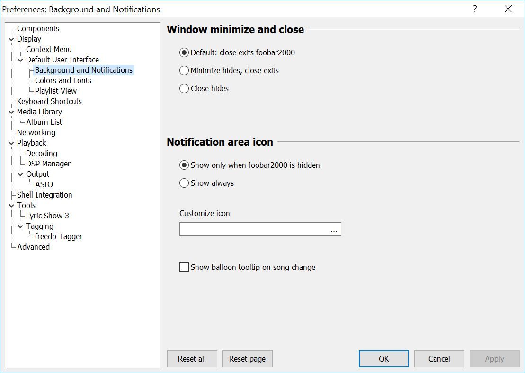Open Playlist View settings

[55, 91]
